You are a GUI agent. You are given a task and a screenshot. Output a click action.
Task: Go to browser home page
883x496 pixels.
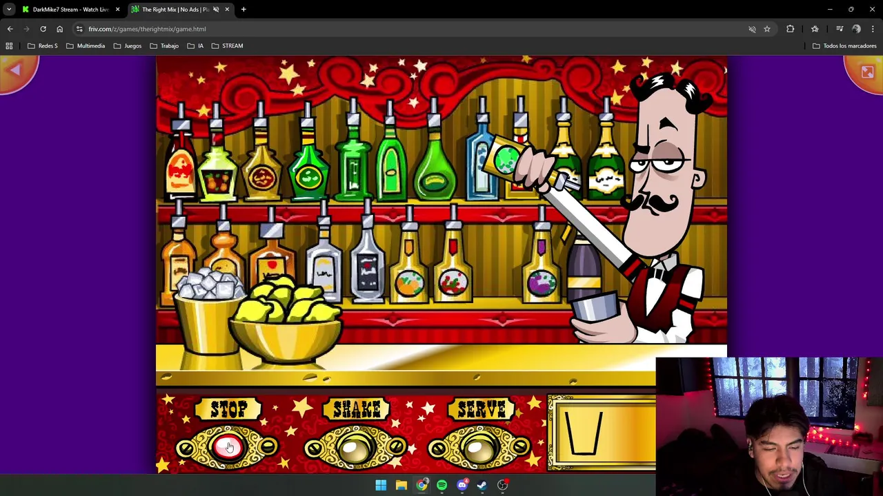coord(59,29)
